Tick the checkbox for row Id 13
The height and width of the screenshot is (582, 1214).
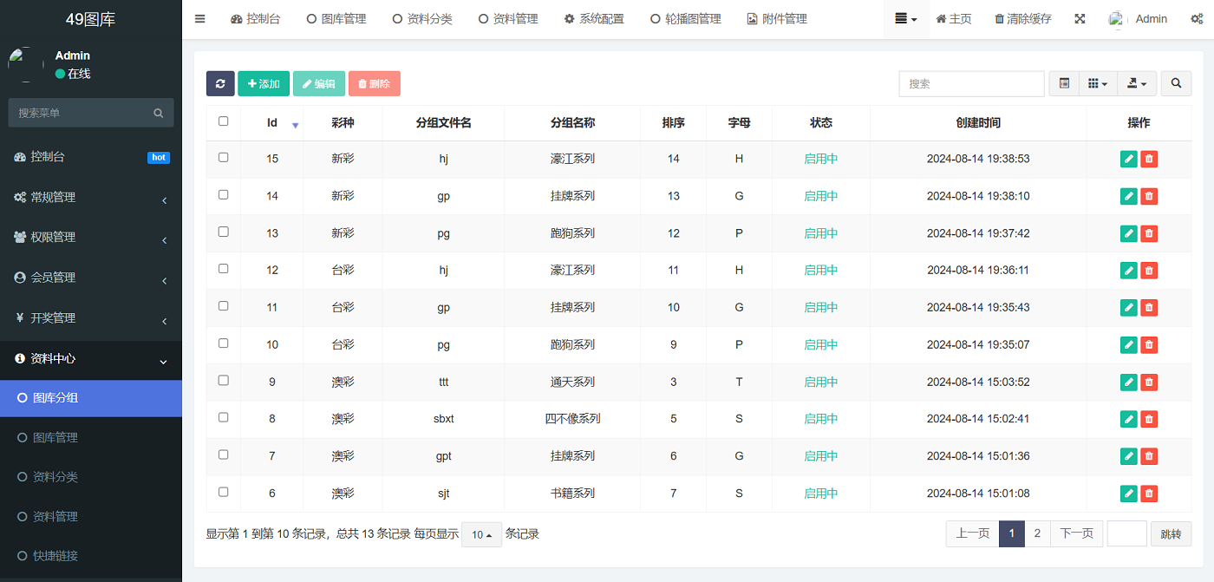point(223,232)
